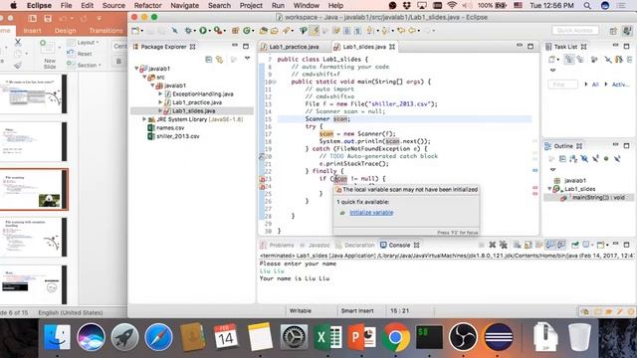Click the Debug bug icon in Eclipse toolbar
The width and height of the screenshot is (637, 358).
[188, 31]
